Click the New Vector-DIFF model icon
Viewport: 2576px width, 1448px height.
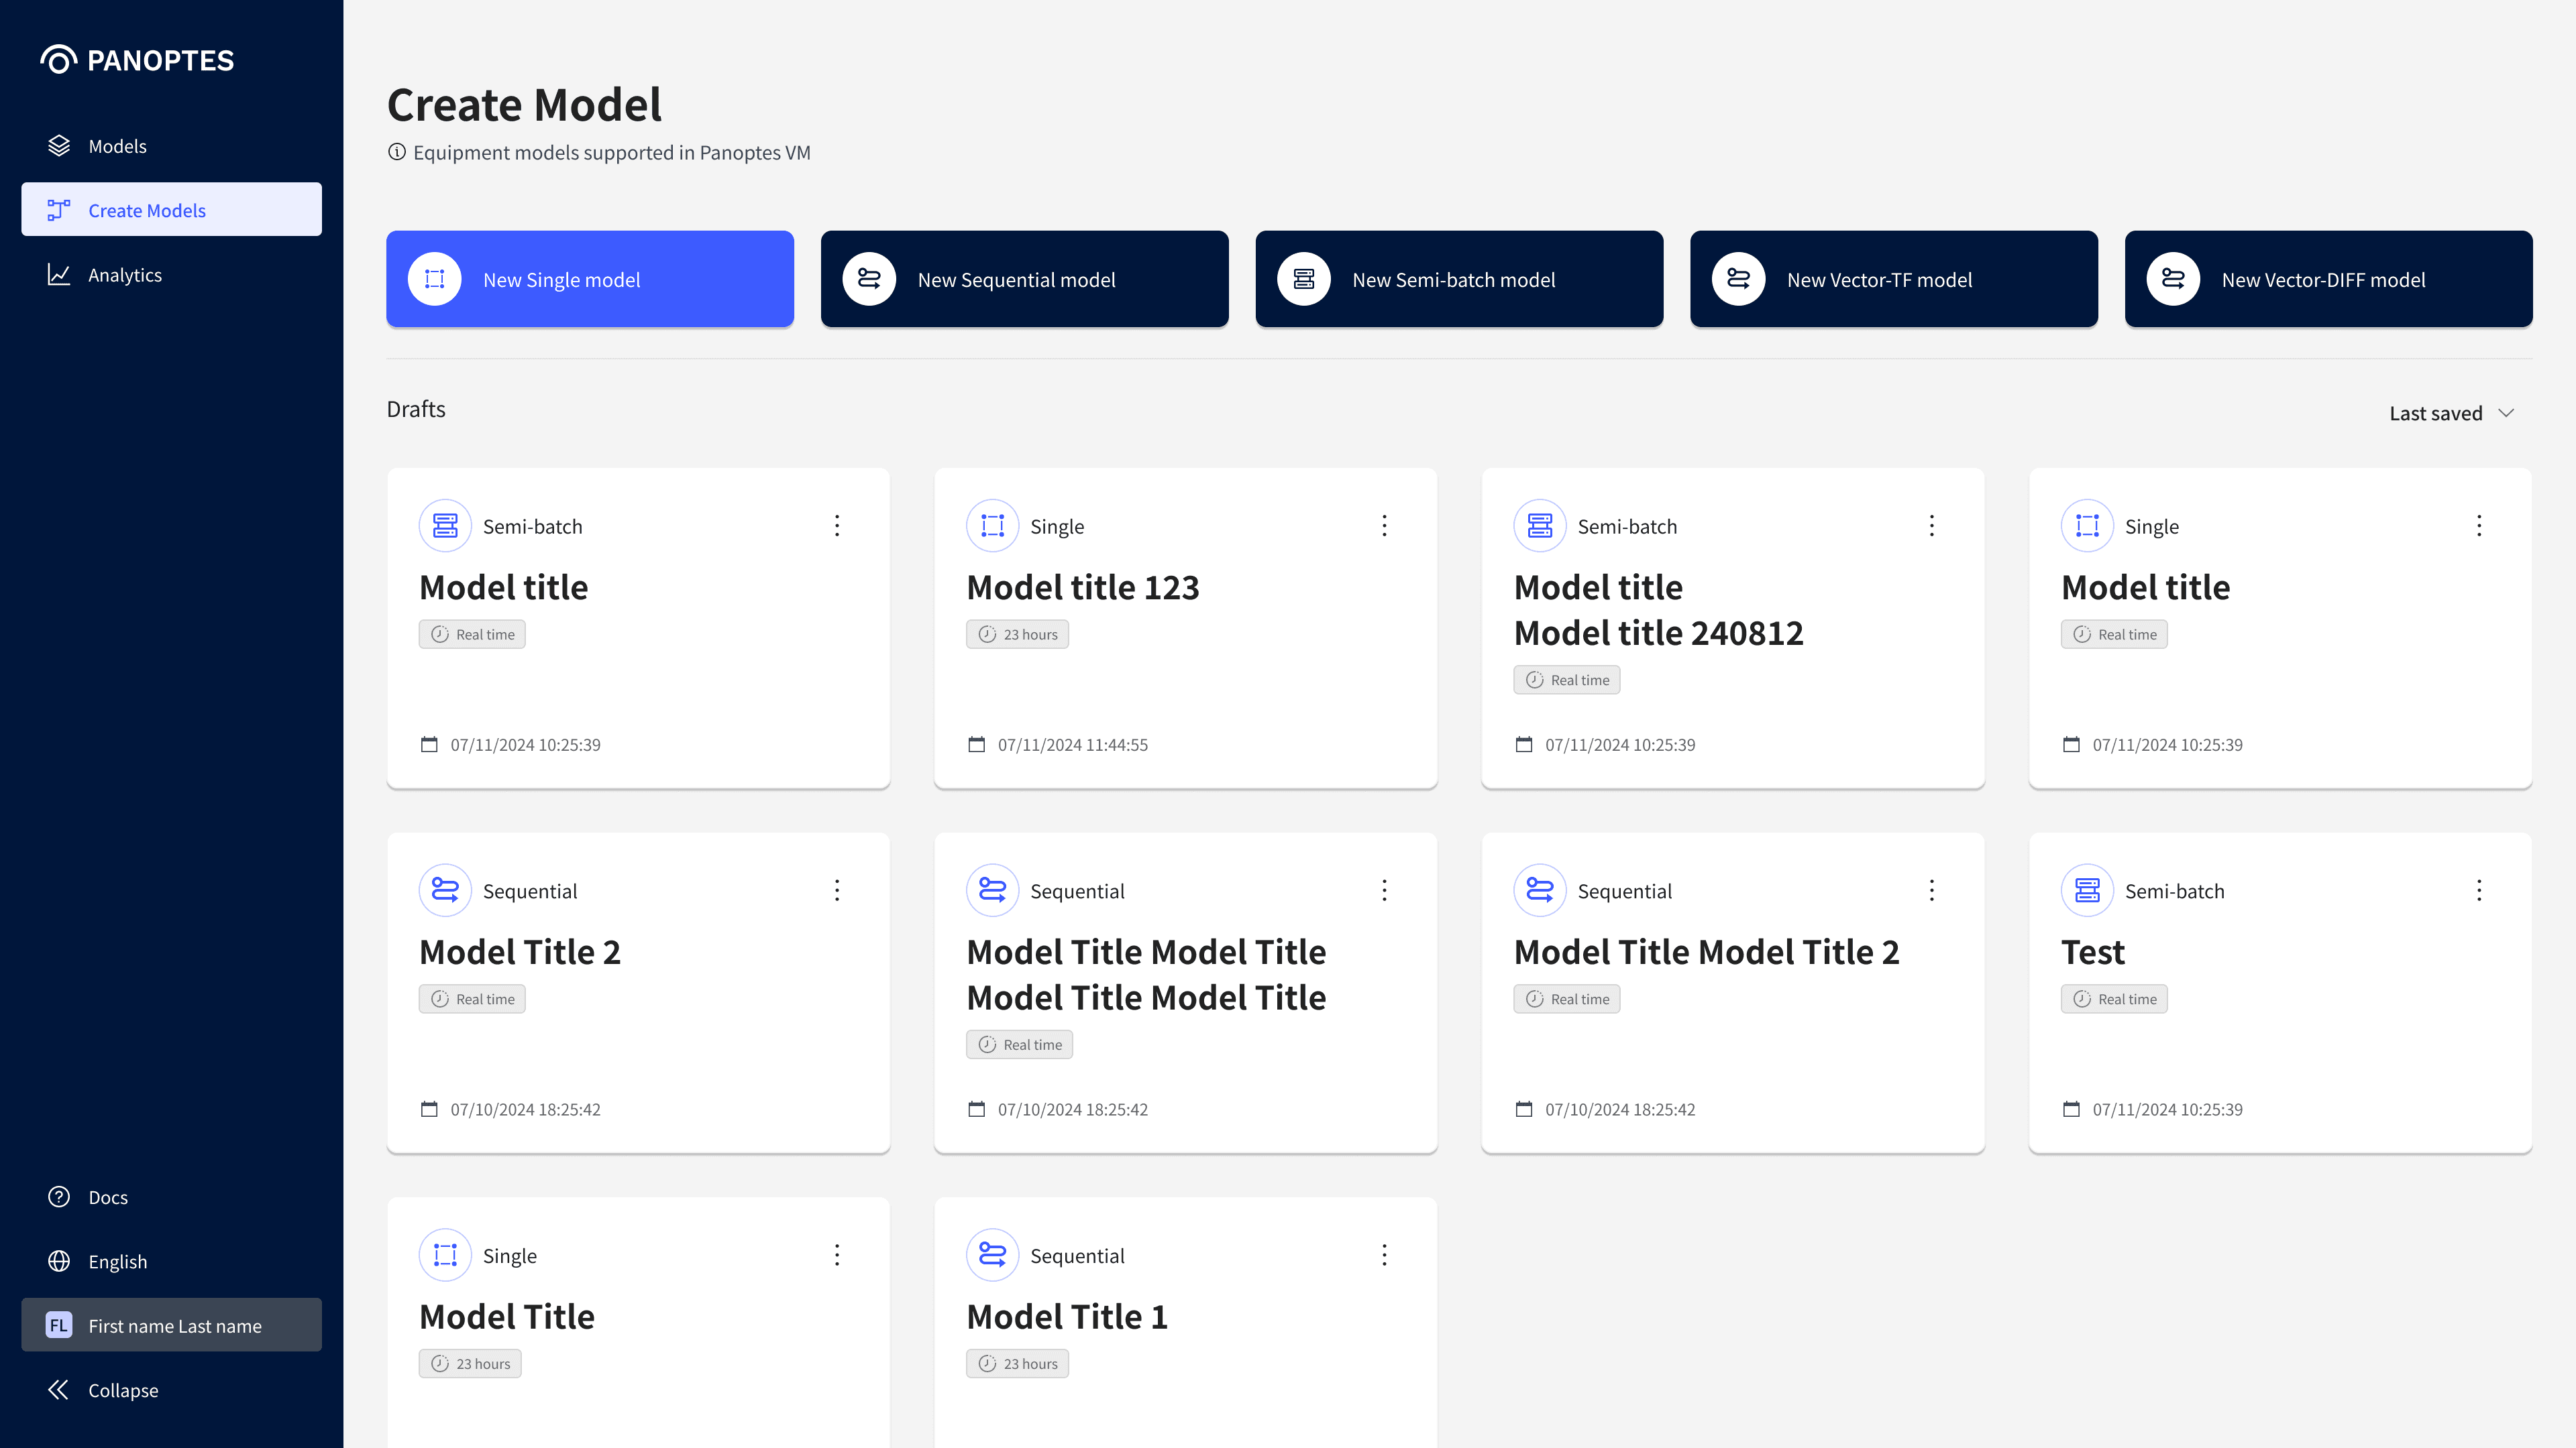point(2173,279)
